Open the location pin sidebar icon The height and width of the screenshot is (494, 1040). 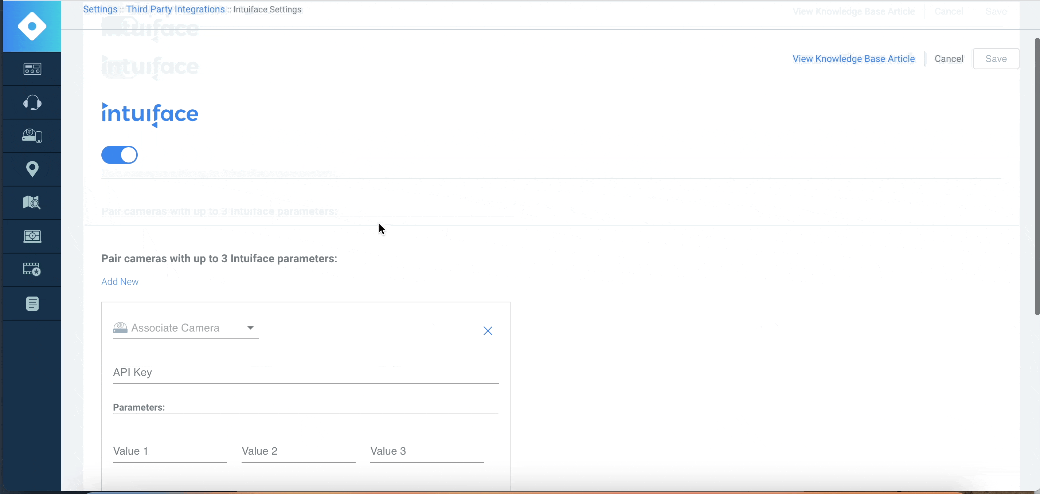[x=32, y=169]
